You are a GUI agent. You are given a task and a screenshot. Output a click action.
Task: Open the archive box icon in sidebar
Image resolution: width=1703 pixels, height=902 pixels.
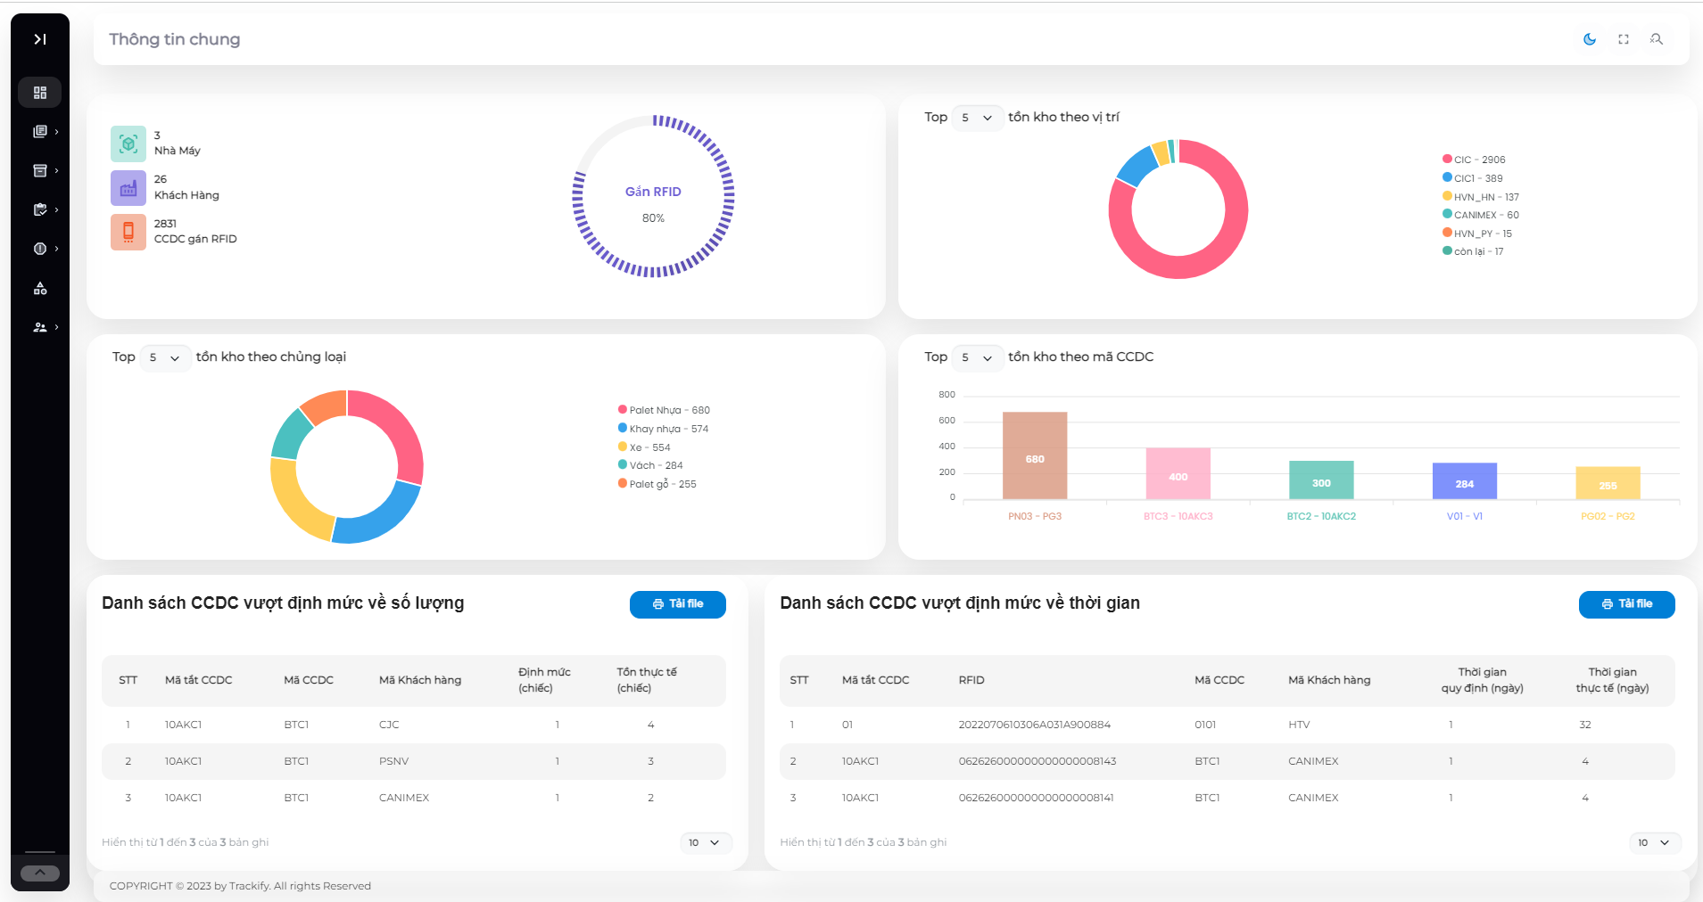40,170
